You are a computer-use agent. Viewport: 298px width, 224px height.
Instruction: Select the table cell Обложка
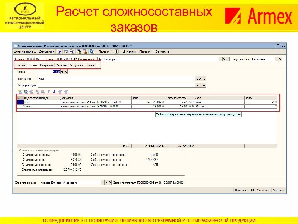pyautogui.click(x=219, y=106)
